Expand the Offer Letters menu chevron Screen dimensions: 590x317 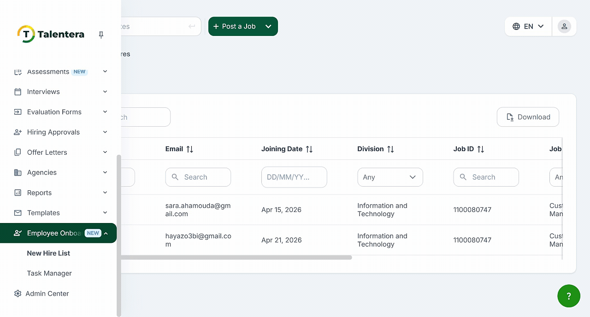coord(105,152)
